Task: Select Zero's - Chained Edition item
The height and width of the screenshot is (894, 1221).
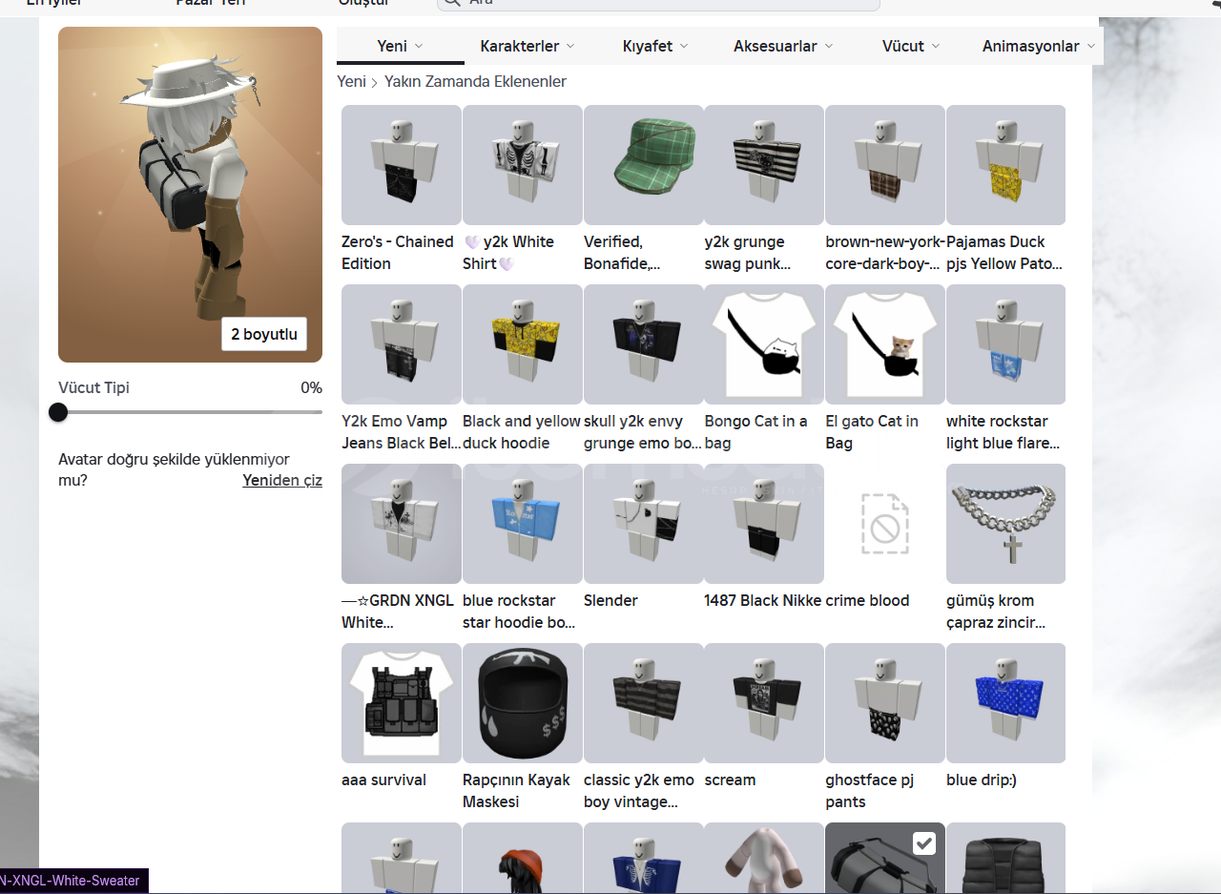Action: coord(402,165)
